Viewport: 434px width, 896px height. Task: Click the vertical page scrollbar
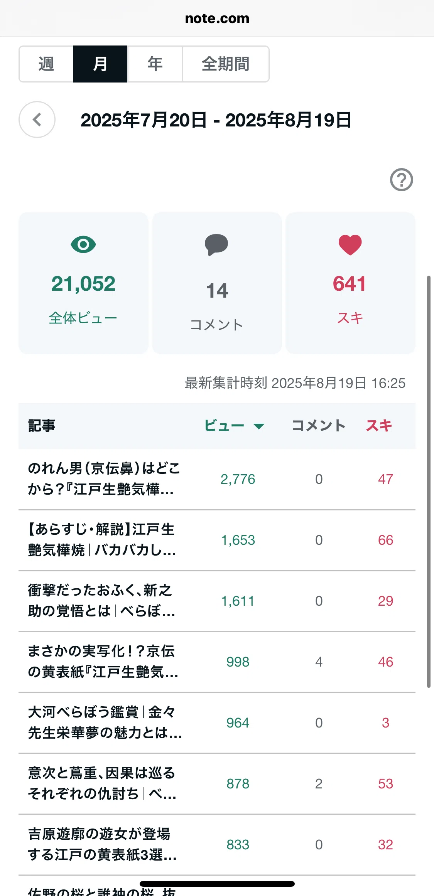(428, 482)
